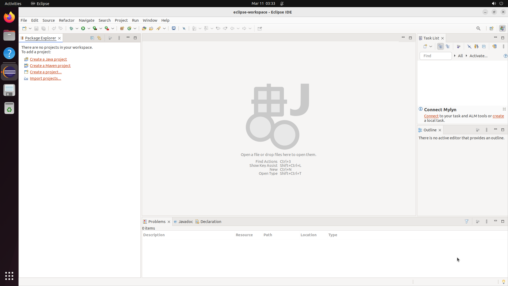Click the Find field in Task List

click(x=435, y=56)
